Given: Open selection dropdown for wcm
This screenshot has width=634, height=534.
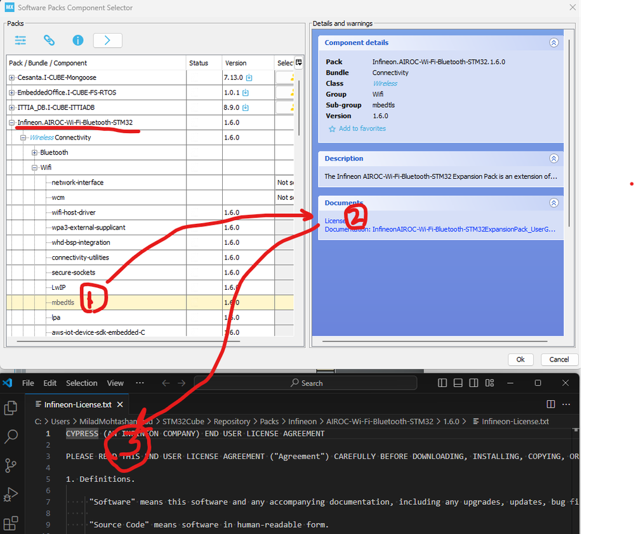Looking at the screenshot, I should click(x=285, y=197).
